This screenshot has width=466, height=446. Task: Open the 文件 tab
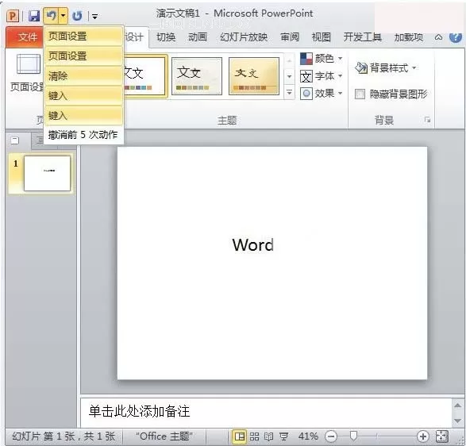pos(25,37)
